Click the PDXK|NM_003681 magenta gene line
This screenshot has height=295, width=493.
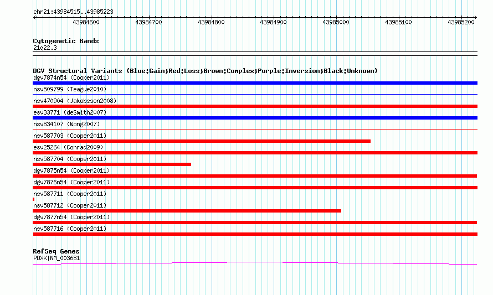click(255, 263)
